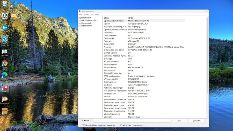Open the Presentations desktop icon
This screenshot has height=131, width=233.
coord(4,100)
